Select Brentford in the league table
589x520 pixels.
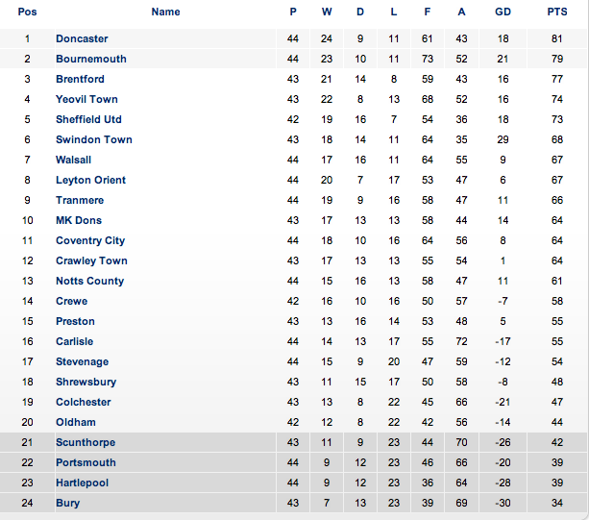point(80,79)
